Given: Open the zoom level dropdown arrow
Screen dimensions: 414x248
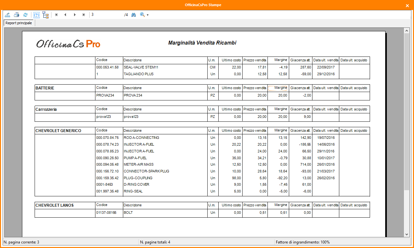Looking at the screenshot, I should coord(148,15).
